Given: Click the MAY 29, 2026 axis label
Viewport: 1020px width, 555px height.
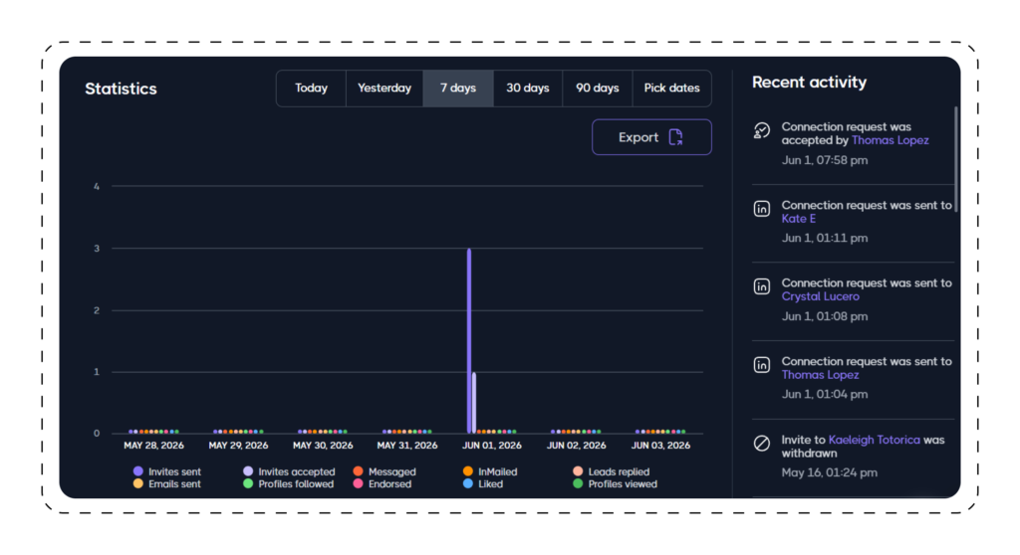Looking at the screenshot, I should pos(238,446).
